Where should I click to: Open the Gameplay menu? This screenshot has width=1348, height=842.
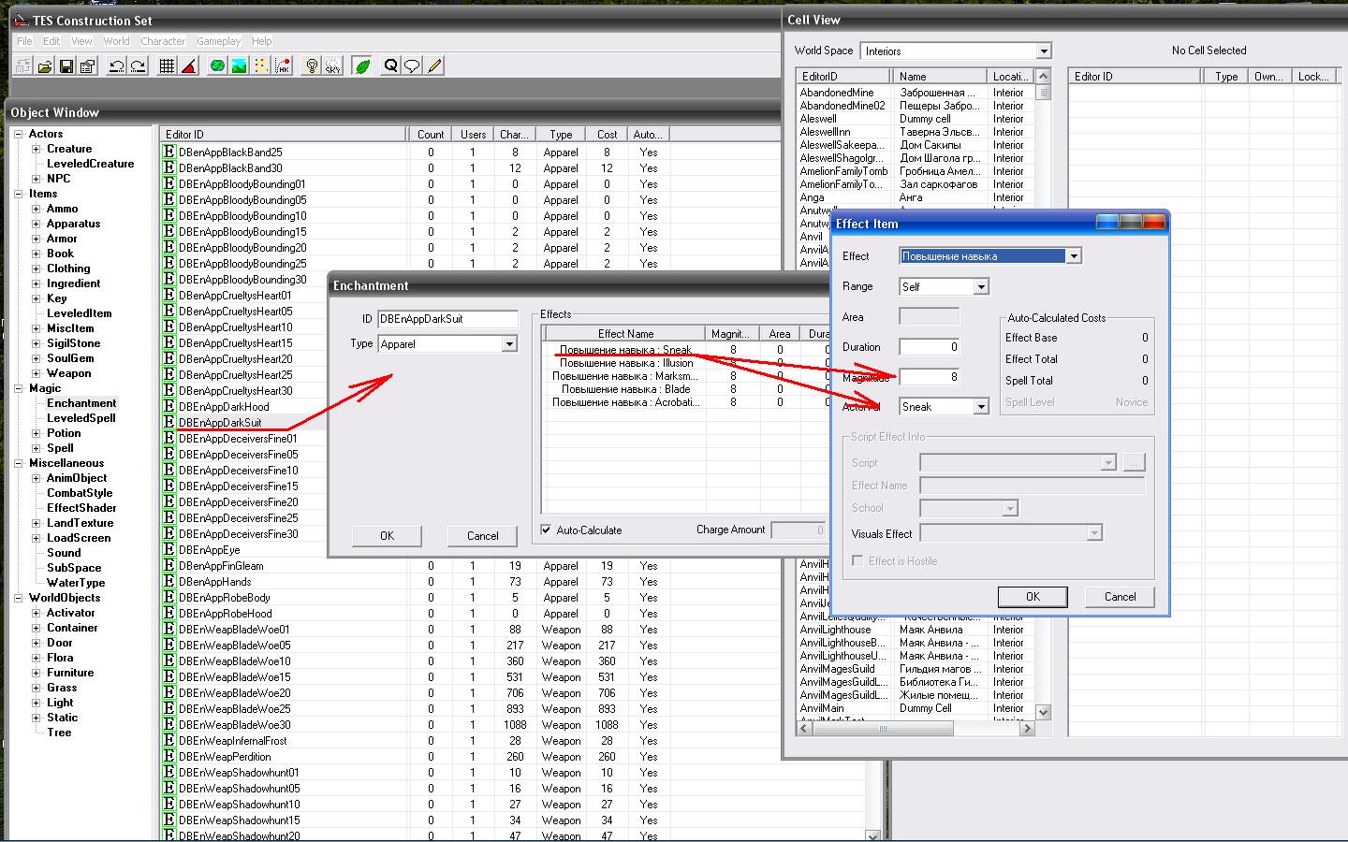click(218, 41)
